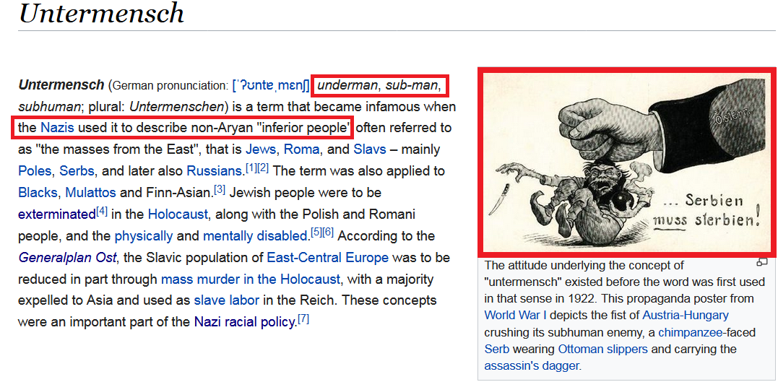
Task: Open the mentally disabled link
Action: pos(256,236)
